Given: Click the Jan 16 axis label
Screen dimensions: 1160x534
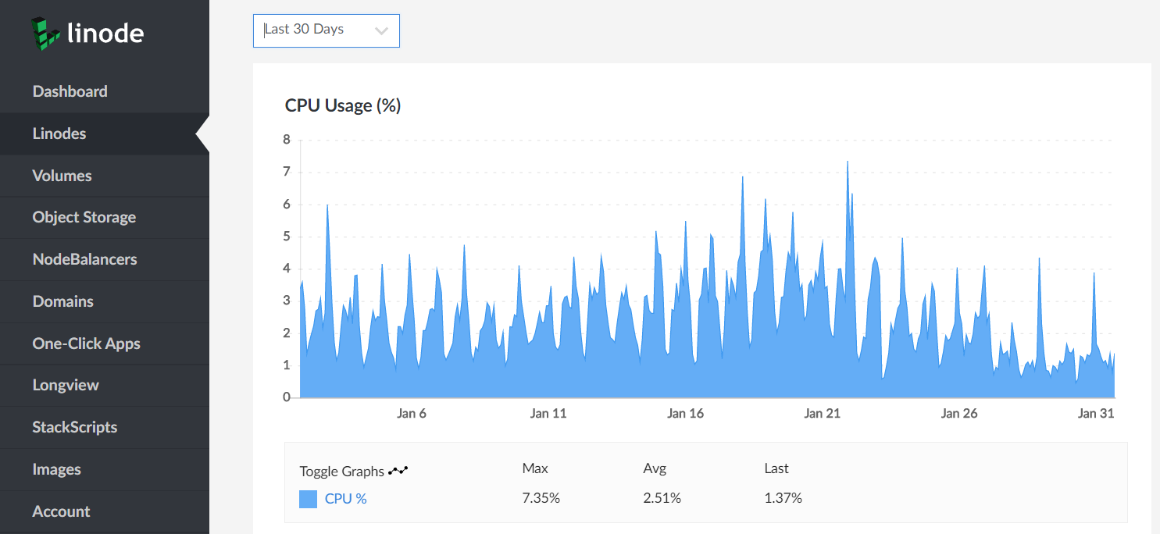Looking at the screenshot, I should point(685,414).
